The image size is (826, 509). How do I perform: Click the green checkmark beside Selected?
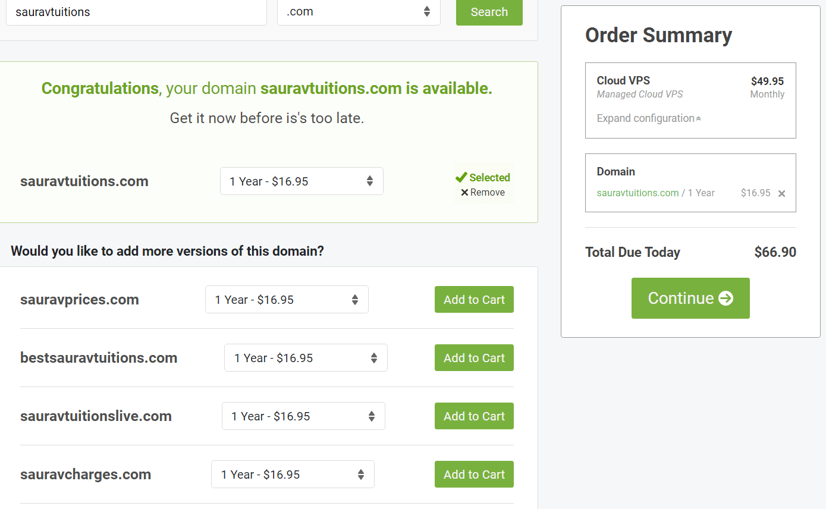[461, 177]
